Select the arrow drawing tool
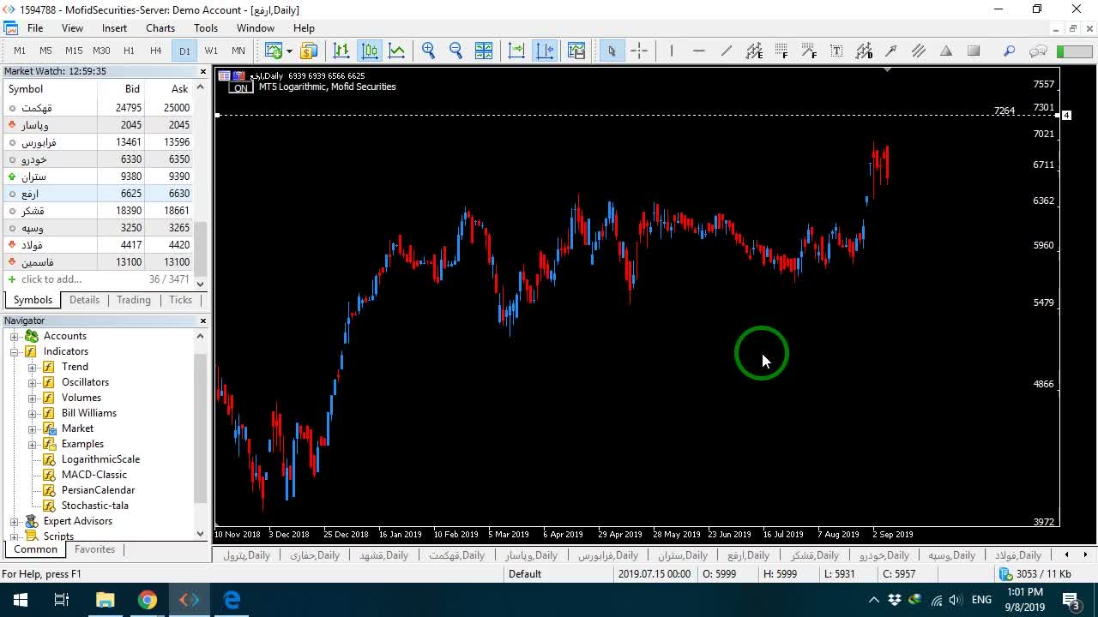Viewport: 1098px width, 617px height. pos(891,51)
